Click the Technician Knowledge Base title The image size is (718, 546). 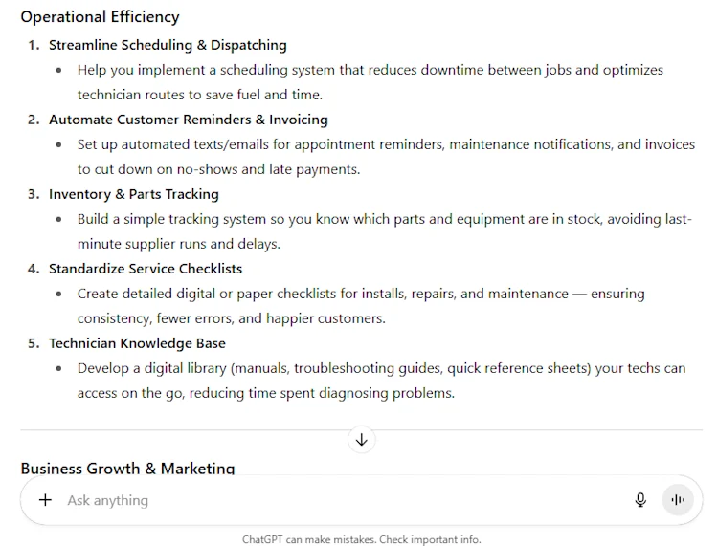[x=137, y=343]
